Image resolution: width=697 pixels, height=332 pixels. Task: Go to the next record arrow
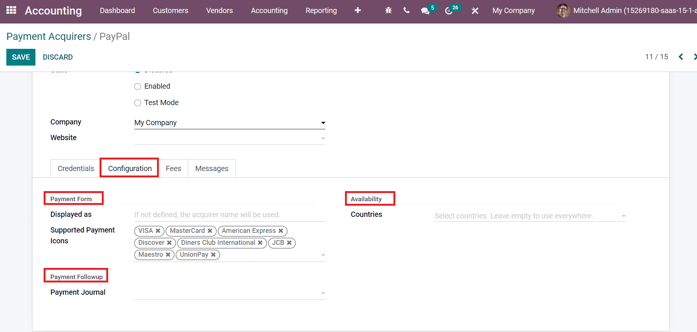pyautogui.click(x=695, y=57)
